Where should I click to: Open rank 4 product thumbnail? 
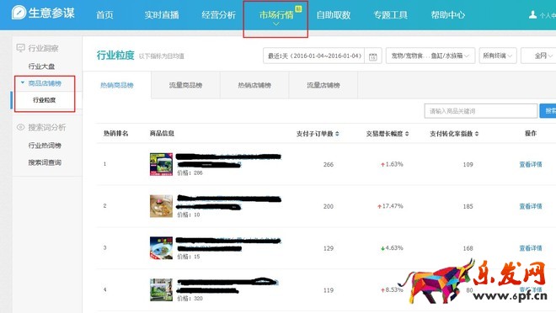click(x=161, y=289)
